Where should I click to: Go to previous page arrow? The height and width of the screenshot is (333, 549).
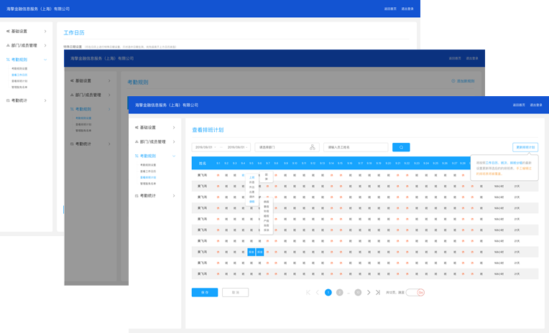click(x=317, y=292)
